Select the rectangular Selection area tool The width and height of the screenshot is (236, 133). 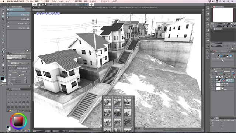click(3, 23)
